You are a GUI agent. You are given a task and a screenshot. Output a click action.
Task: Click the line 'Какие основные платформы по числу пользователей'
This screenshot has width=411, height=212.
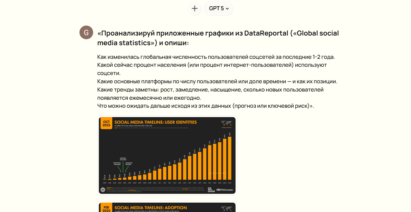(x=217, y=82)
